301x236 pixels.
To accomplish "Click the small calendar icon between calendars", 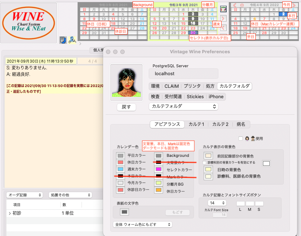I will [x=223, y=9].
